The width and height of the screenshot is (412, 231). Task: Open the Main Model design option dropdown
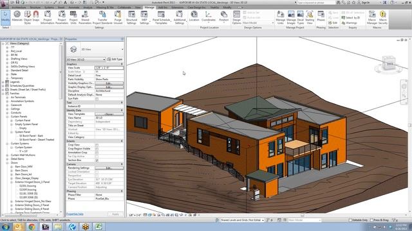click(x=258, y=23)
